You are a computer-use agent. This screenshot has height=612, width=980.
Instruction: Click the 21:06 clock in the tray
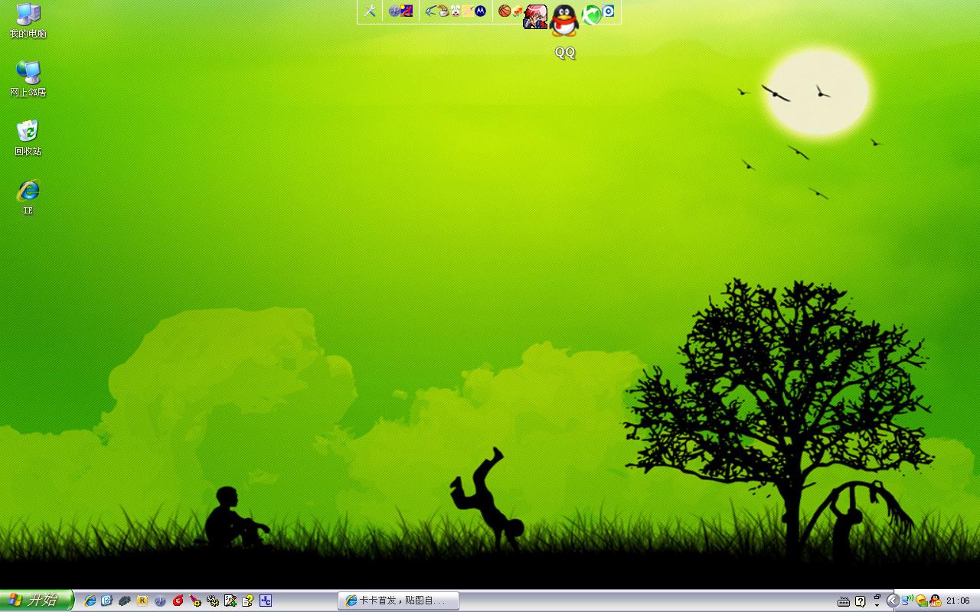coord(958,601)
